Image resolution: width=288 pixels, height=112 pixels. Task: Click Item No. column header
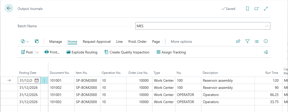point(82,73)
